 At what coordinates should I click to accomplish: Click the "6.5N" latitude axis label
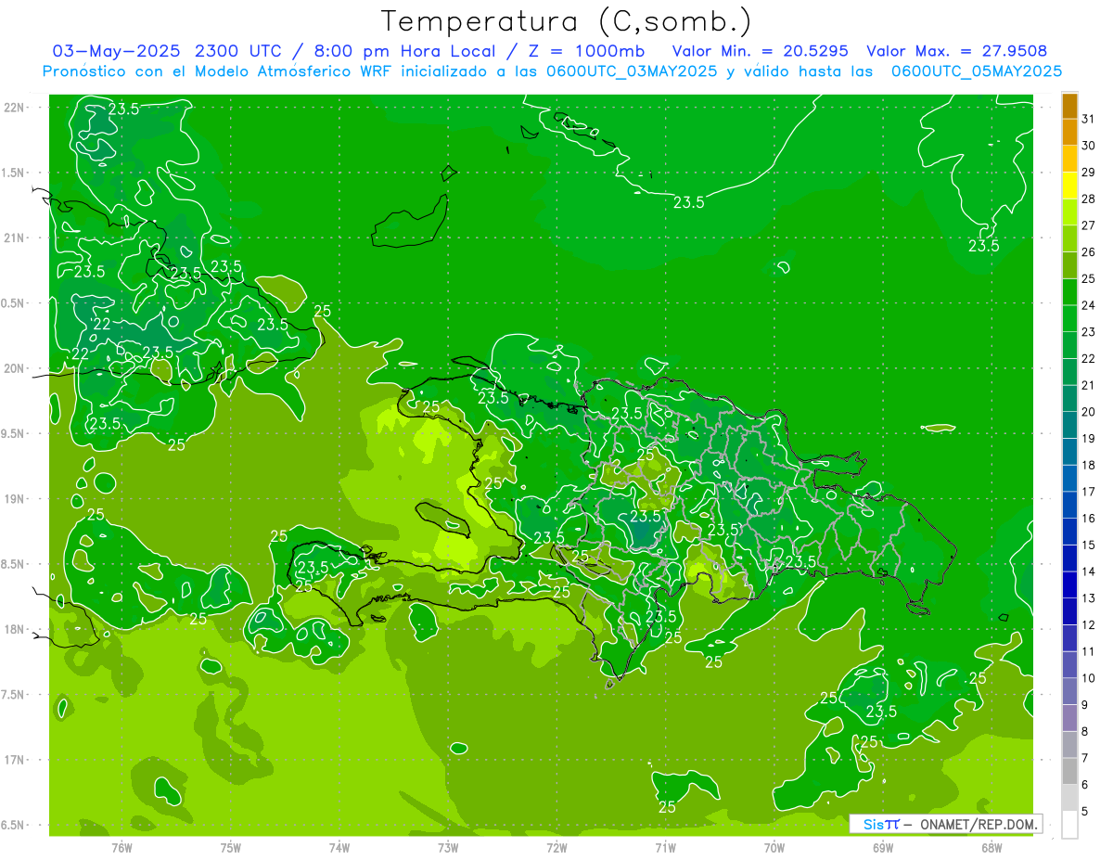(x=14, y=825)
